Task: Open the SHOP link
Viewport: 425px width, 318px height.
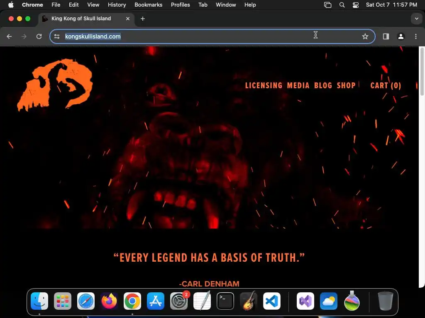Action: [346, 85]
